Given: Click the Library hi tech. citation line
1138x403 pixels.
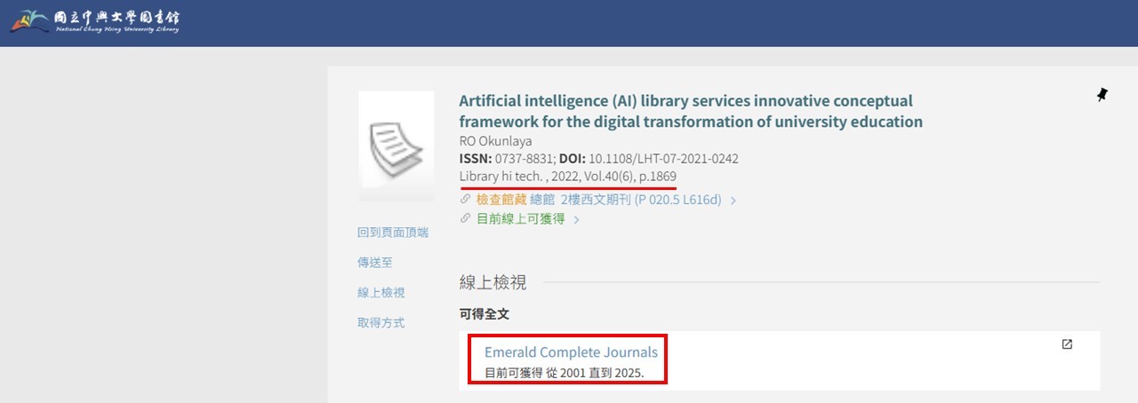Looking at the screenshot, I should coord(567,177).
